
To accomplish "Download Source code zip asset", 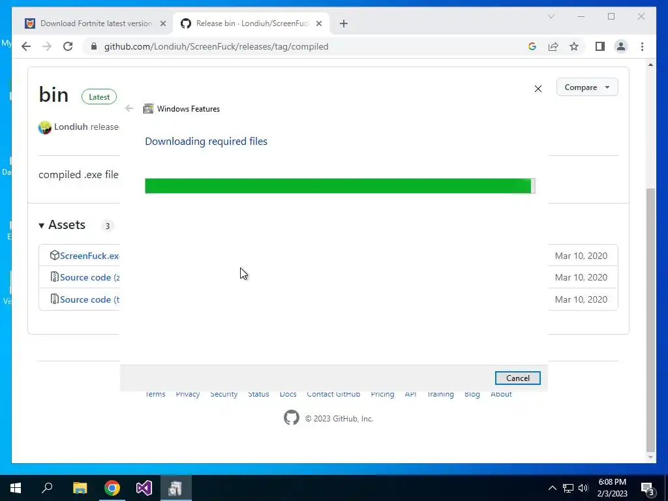I will tap(89, 277).
